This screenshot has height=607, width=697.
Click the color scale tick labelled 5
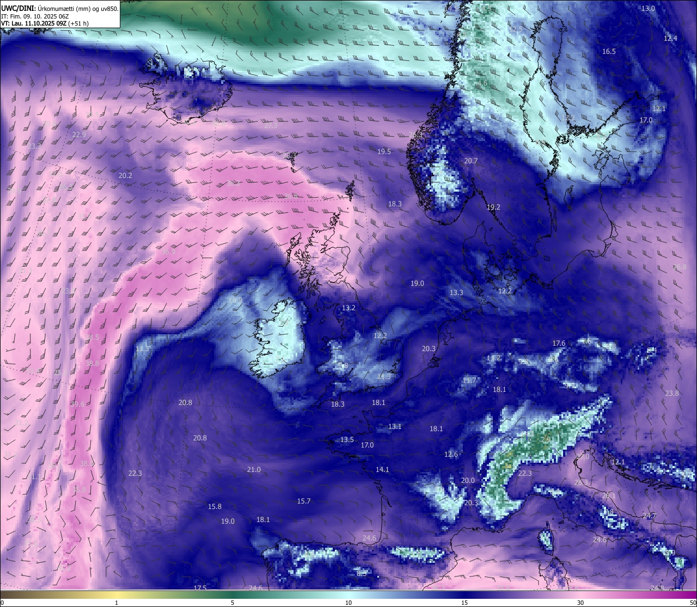click(x=233, y=602)
